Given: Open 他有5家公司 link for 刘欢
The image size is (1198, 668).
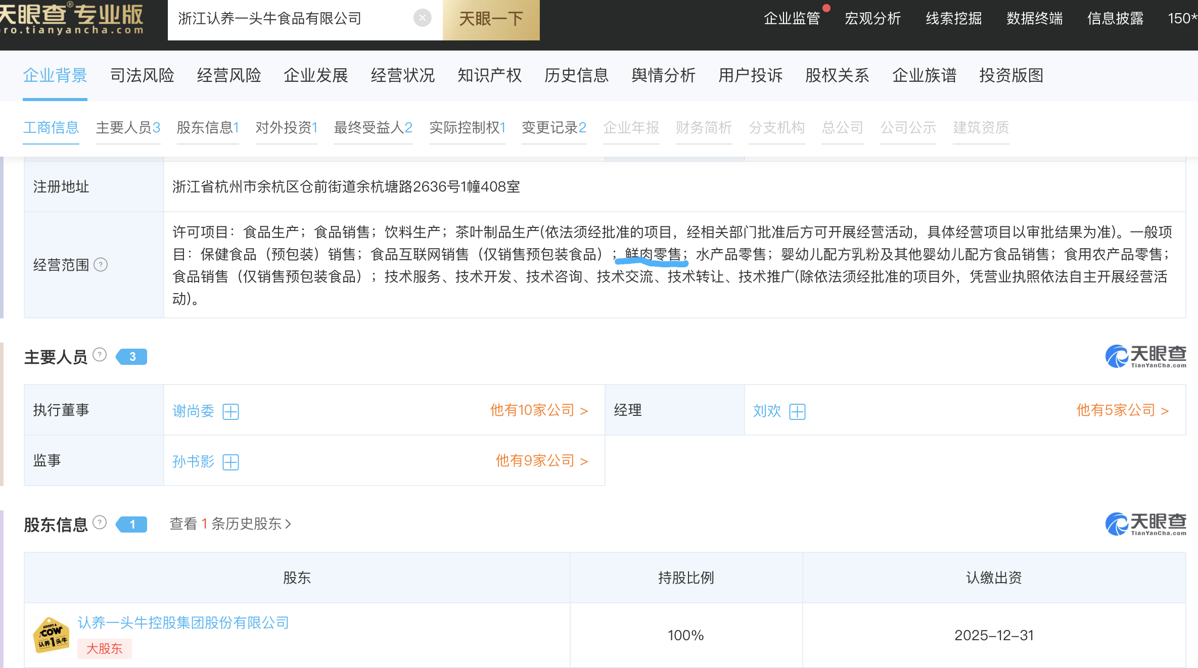Looking at the screenshot, I should 1122,410.
